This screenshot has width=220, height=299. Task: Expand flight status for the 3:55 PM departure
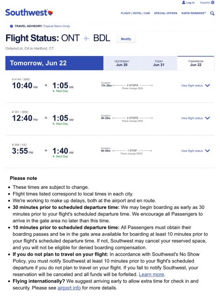(207, 150)
